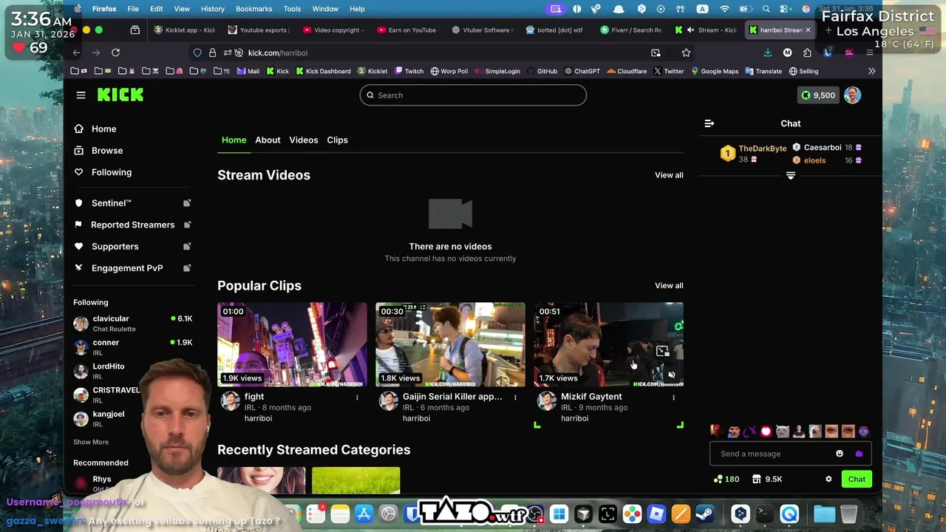The height and width of the screenshot is (532, 946).
Task: Open Reported Streamers page
Action: [x=132, y=225]
